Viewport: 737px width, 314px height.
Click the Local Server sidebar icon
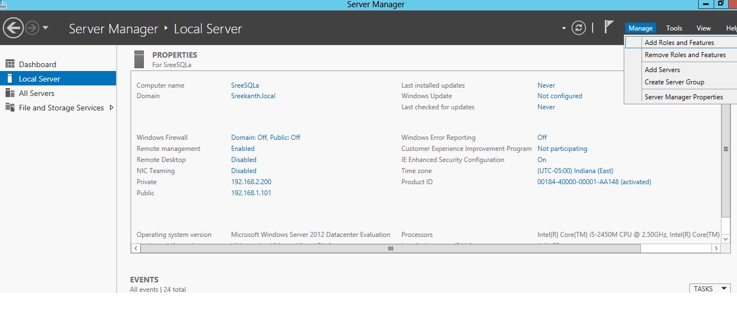tap(9, 79)
